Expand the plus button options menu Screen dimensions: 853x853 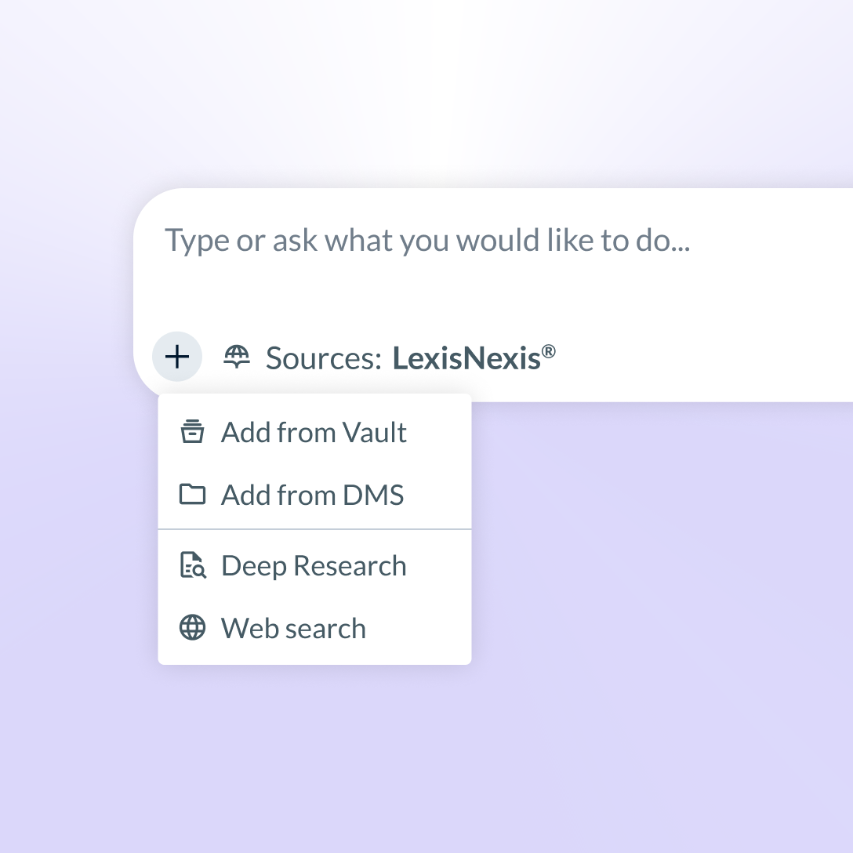pyautogui.click(x=176, y=357)
